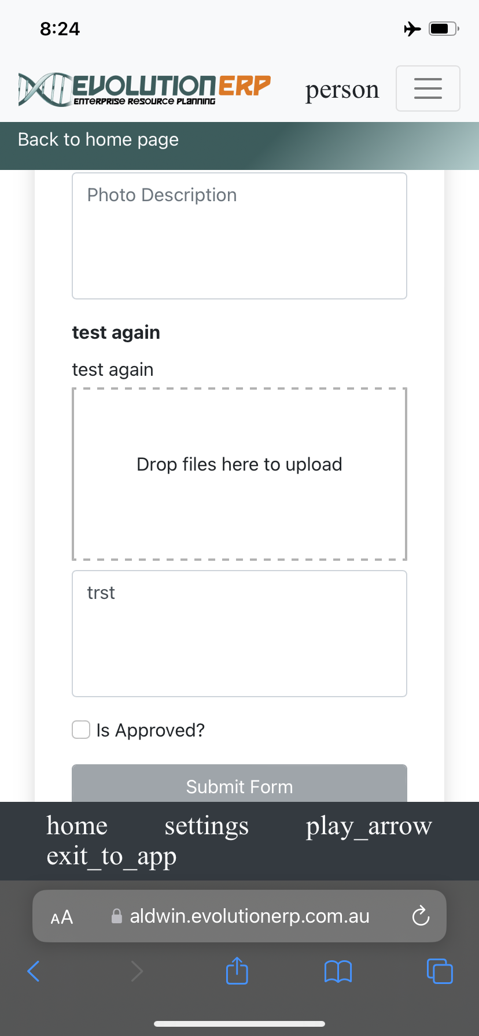Tap the aldwin.evolutionerp.com.au address bar
Viewport: 479px width, 1036px height.
pos(249,916)
